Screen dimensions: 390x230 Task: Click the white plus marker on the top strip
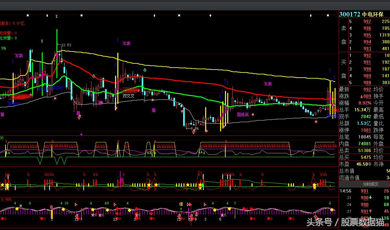pyautogui.click(x=210, y=15)
